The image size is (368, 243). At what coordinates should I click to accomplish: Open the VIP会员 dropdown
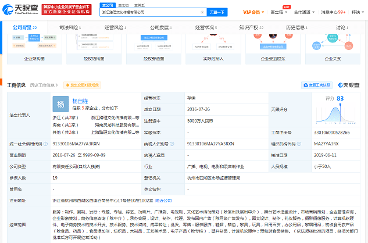click(253, 12)
